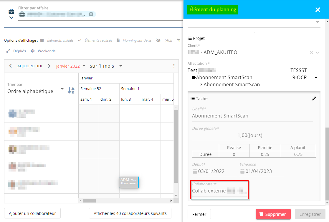The height and width of the screenshot is (222, 329).
Task: Toggle Weekends visibility
Action: coord(43,51)
